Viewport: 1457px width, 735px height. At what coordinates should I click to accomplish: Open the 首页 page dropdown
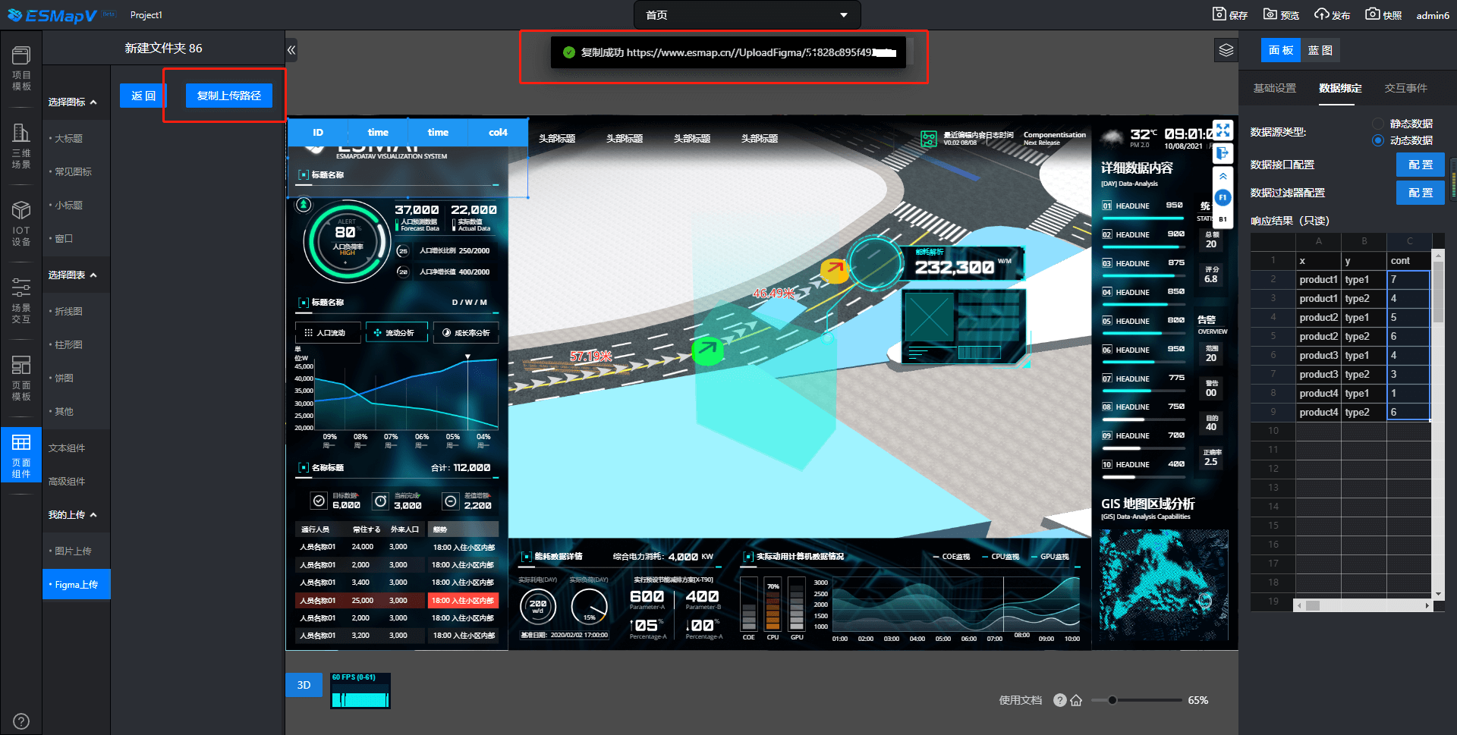[x=747, y=15]
